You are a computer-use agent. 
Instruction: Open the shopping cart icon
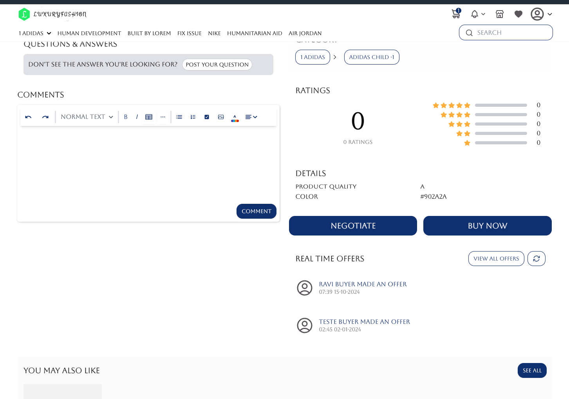click(x=456, y=14)
